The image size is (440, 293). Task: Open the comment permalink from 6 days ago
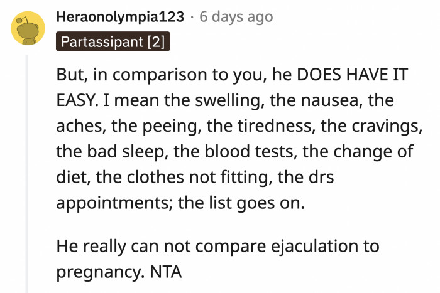tap(236, 17)
